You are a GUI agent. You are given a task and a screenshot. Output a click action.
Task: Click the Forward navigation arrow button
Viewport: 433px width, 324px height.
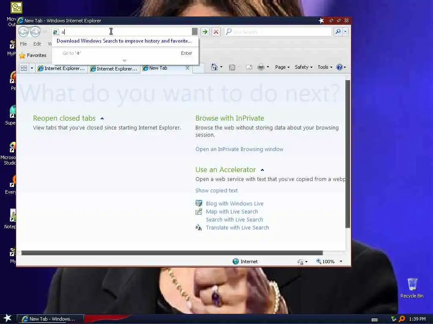[x=35, y=32]
